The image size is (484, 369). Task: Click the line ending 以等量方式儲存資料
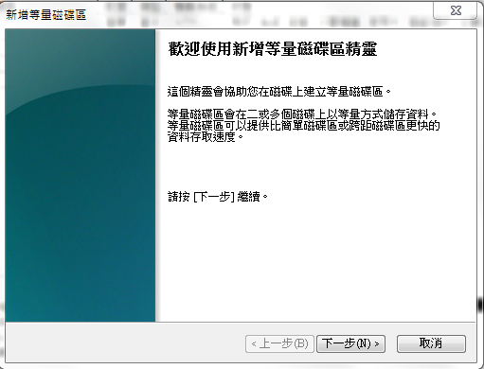(x=302, y=114)
